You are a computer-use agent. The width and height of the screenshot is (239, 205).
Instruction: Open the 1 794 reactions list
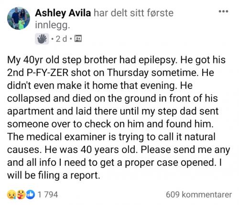coord(48,194)
